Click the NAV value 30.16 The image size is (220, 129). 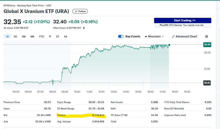[154, 109]
